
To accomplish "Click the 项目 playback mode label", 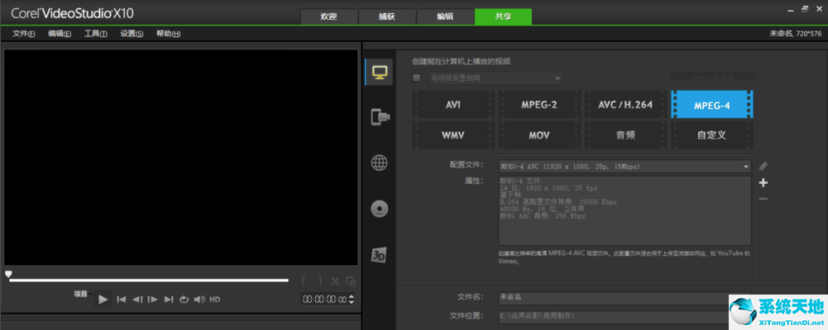I will tap(80, 295).
